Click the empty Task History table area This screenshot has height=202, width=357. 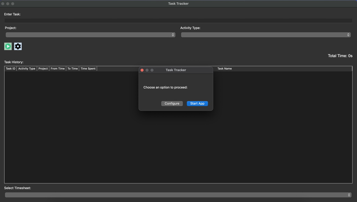(x=70, y=139)
